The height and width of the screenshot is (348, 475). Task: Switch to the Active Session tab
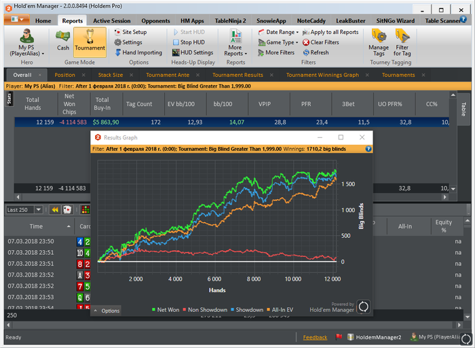tap(112, 20)
